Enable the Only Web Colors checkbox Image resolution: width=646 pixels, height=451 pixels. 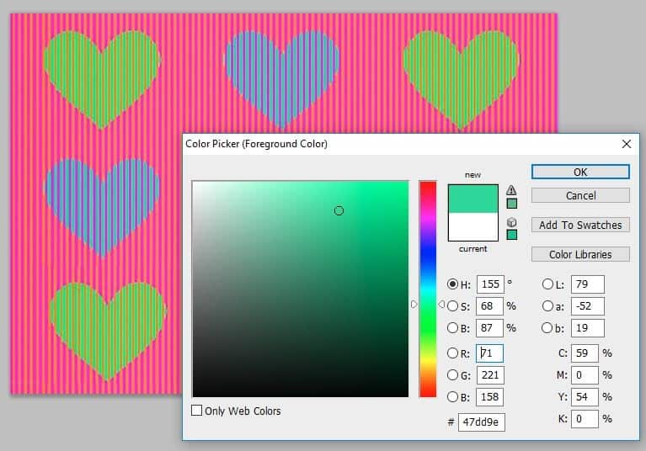(197, 411)
